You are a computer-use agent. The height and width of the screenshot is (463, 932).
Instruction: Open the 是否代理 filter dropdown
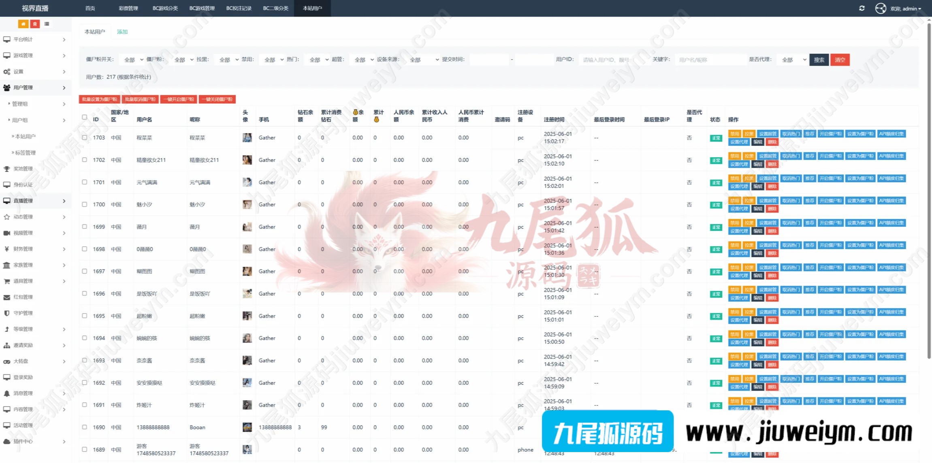[793, 60]
